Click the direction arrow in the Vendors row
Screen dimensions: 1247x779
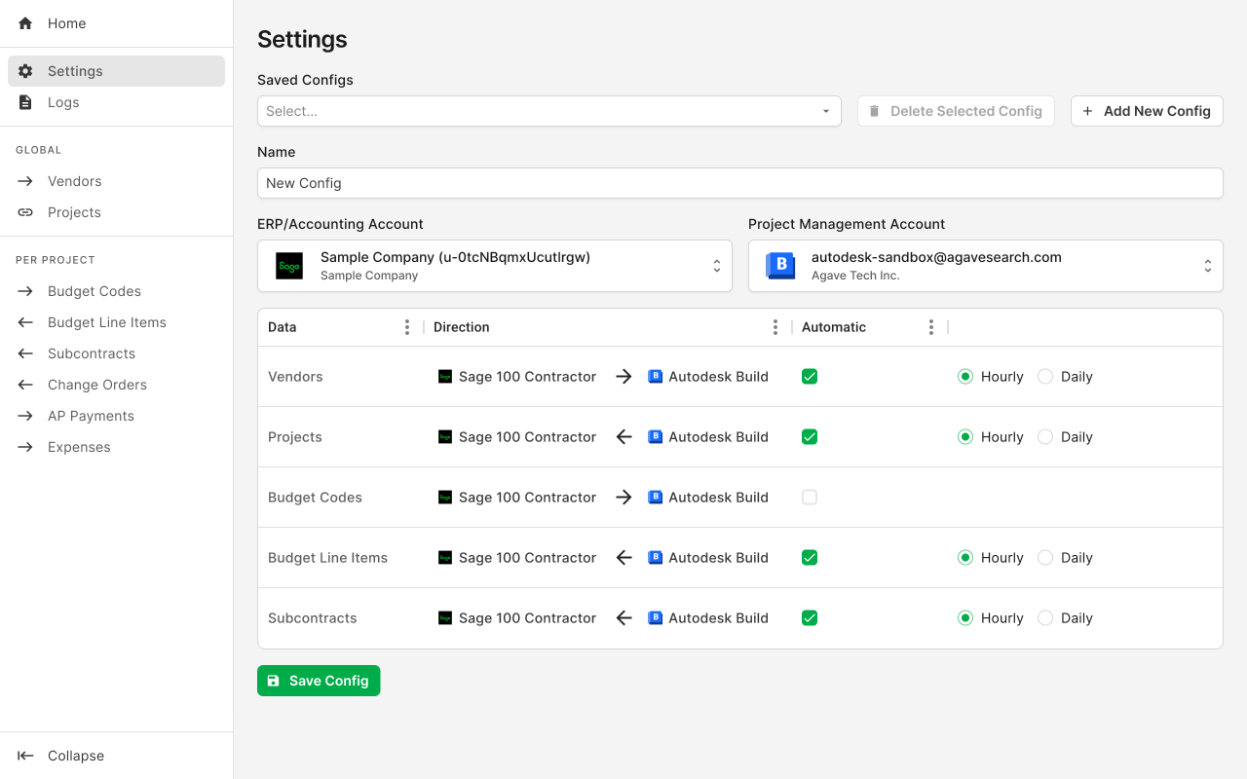point(624,377)
